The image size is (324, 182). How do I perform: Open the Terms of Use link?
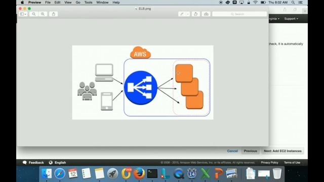pos(292,163)
